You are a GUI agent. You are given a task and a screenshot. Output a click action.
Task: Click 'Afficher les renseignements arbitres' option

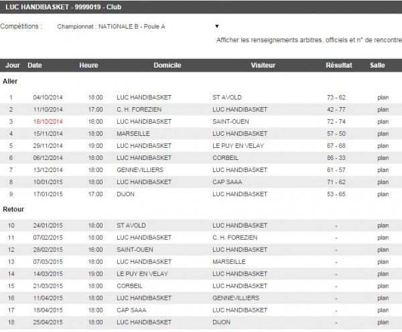coord(309,40)
